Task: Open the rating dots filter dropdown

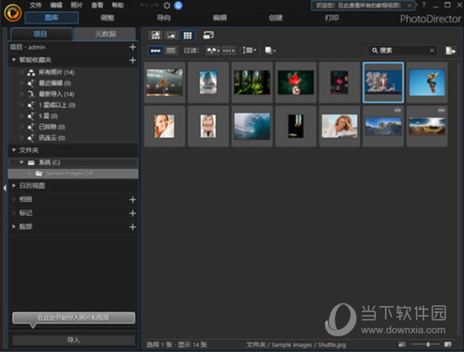Action: (228, 50)
